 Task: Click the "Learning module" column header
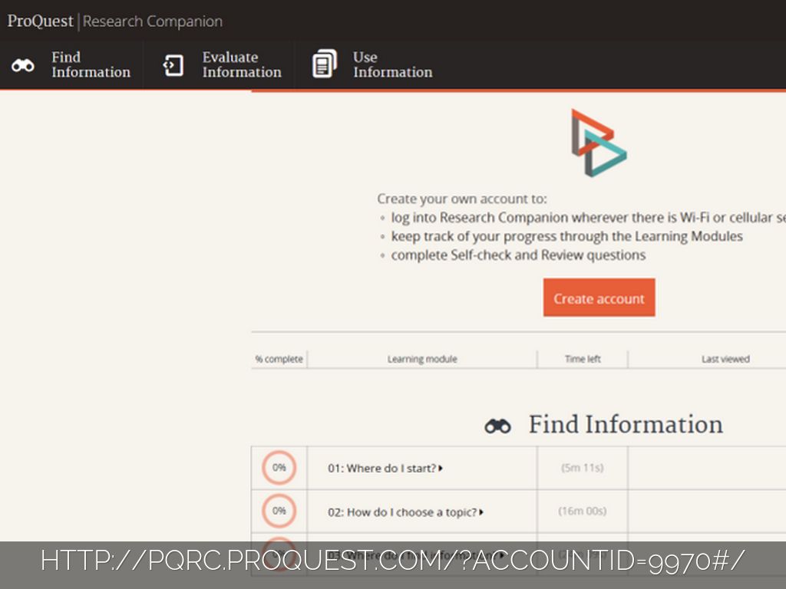coord(421,359)
